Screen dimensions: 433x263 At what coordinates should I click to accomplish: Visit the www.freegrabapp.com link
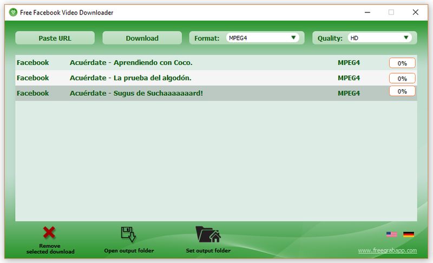coord(388,251)
